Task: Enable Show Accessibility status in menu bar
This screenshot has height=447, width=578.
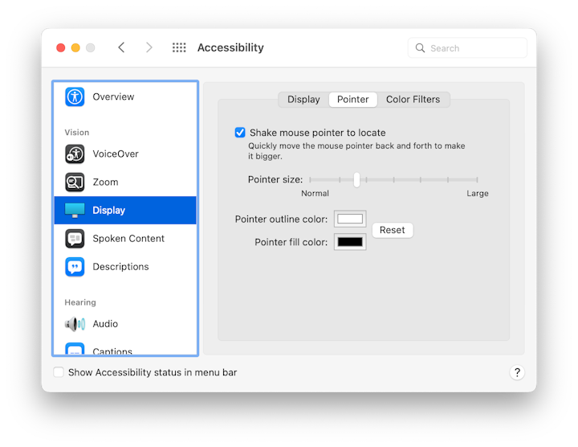Action: pos(59,372)
